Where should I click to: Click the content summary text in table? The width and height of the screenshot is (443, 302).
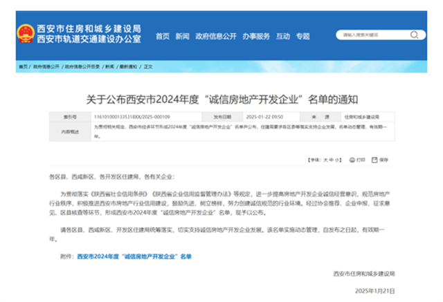pos(240,131)
